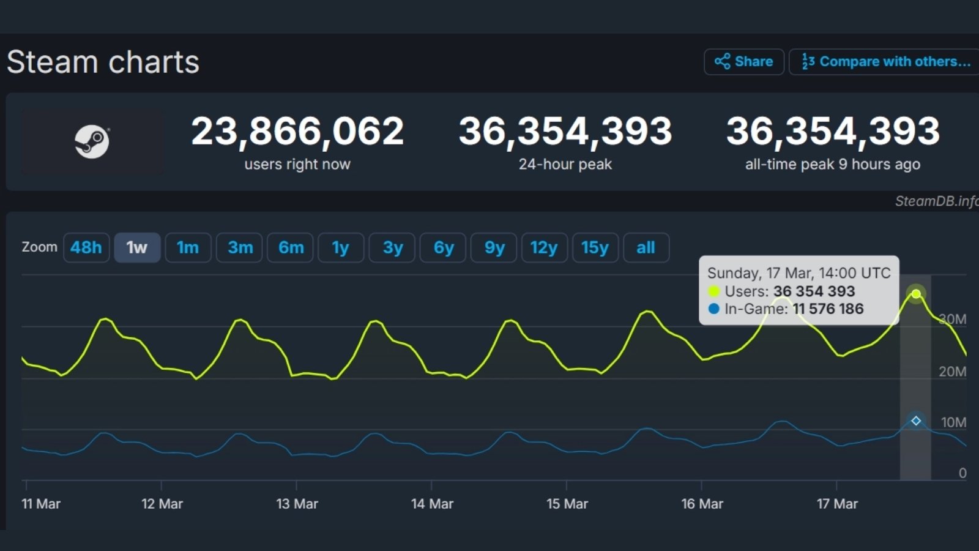This screenshot has width=979, height=551.
Task: Click the 24-hour peak value
Action: [565, 131]
